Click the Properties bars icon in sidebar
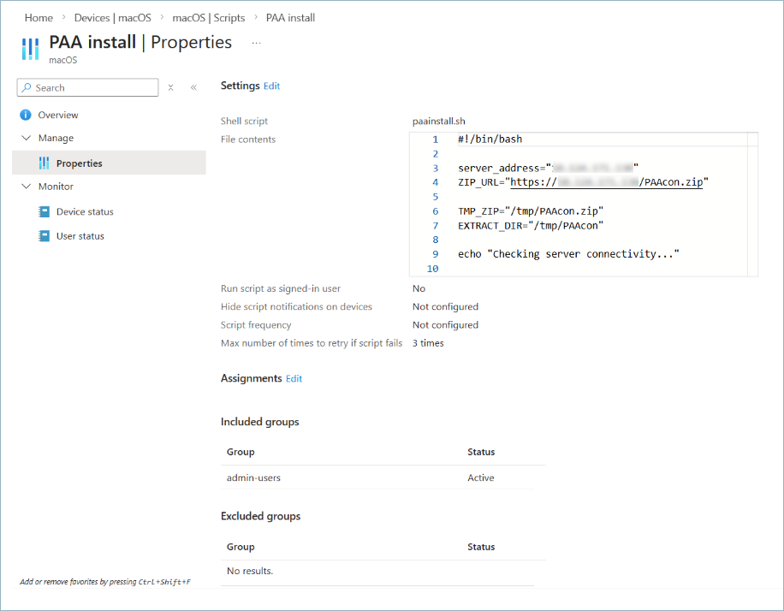Viewport: 784px width, 611px height. 44,163
